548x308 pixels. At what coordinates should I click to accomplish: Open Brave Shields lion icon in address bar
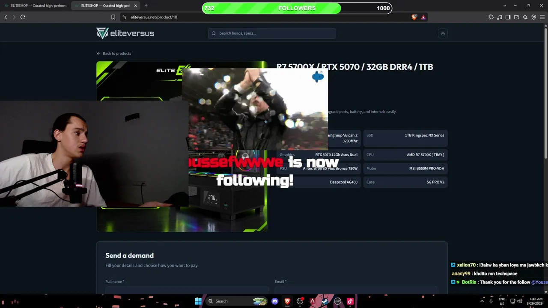[414, 17]
